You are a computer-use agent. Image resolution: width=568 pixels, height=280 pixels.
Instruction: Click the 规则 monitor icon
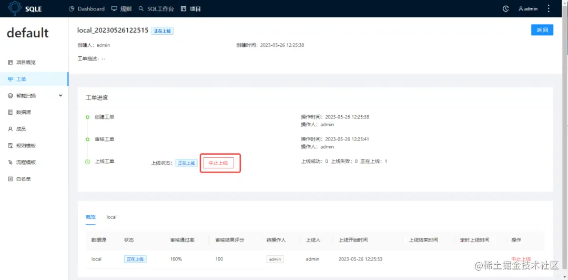point(114,9)
